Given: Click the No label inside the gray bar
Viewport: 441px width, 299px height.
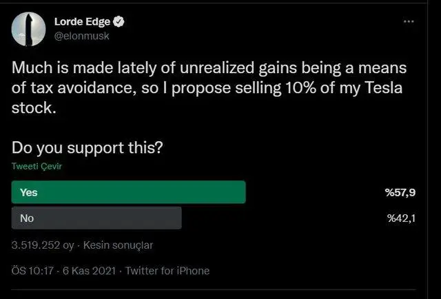Looking at the screenshot, I should (x=27, y=218).
